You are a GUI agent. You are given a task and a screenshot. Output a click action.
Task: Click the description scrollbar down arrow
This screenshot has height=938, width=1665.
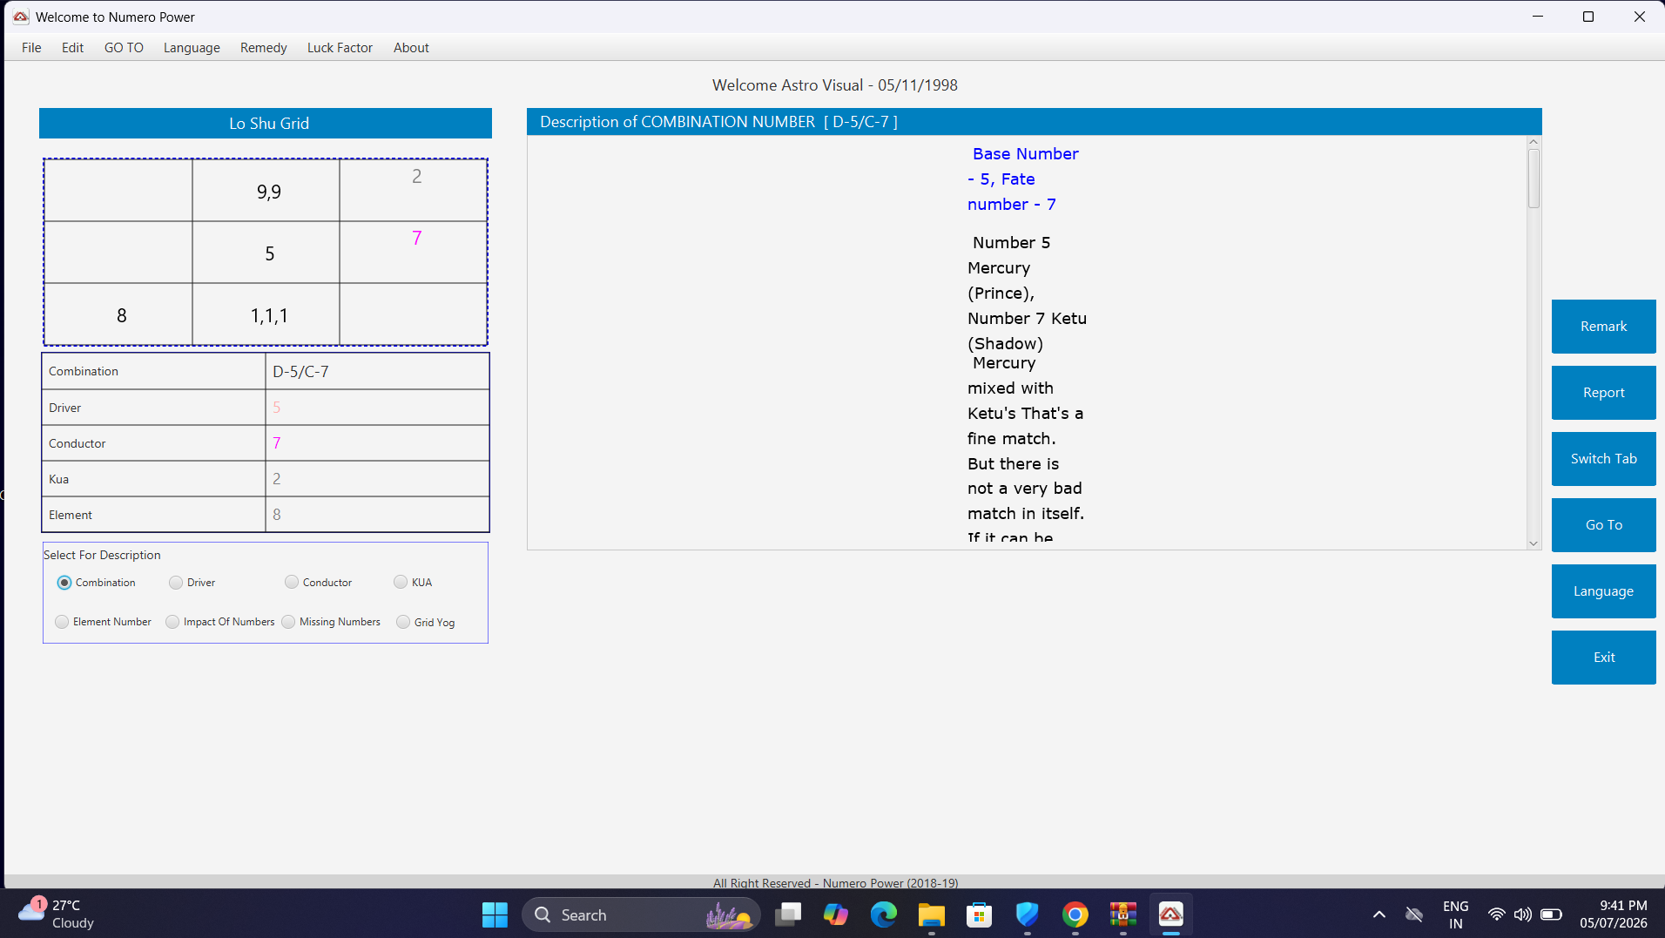(1534, 543)
